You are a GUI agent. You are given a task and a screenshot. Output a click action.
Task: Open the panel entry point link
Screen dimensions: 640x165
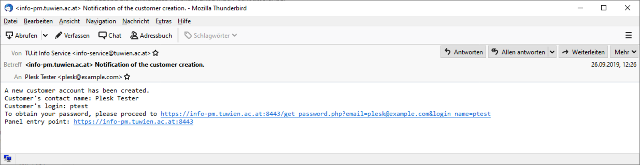tap(133, 122)
